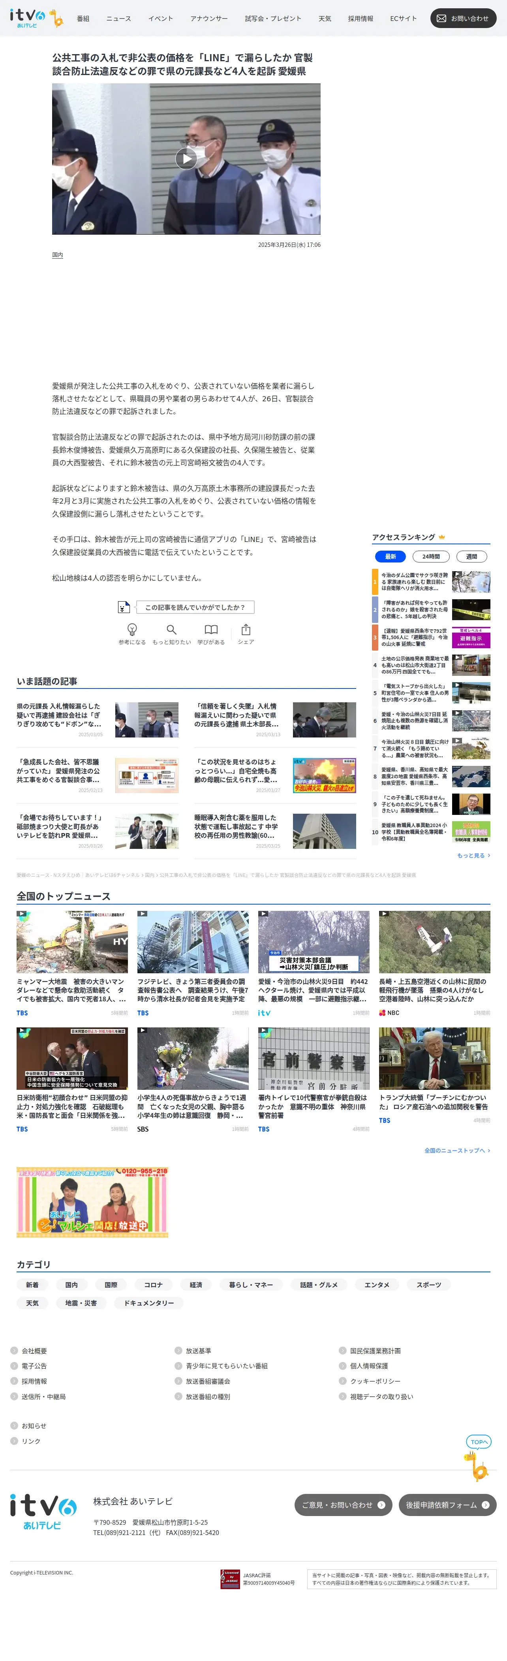Click the 後援申請依頼フォーム button
Viewport: 507px width, 1661px height.
coord(447,1505)
